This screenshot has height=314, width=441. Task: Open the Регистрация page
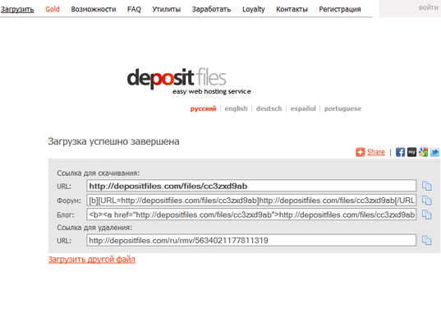tap(340, 9)
